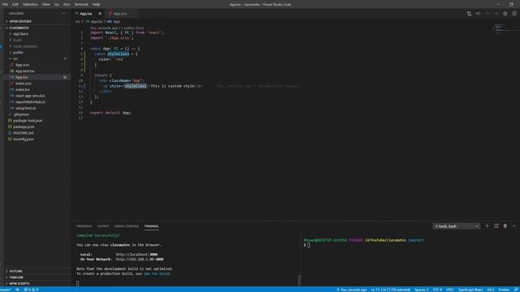Change line ending via CRLF
Viewport: 520px width, 292px height.
(449, 290)
